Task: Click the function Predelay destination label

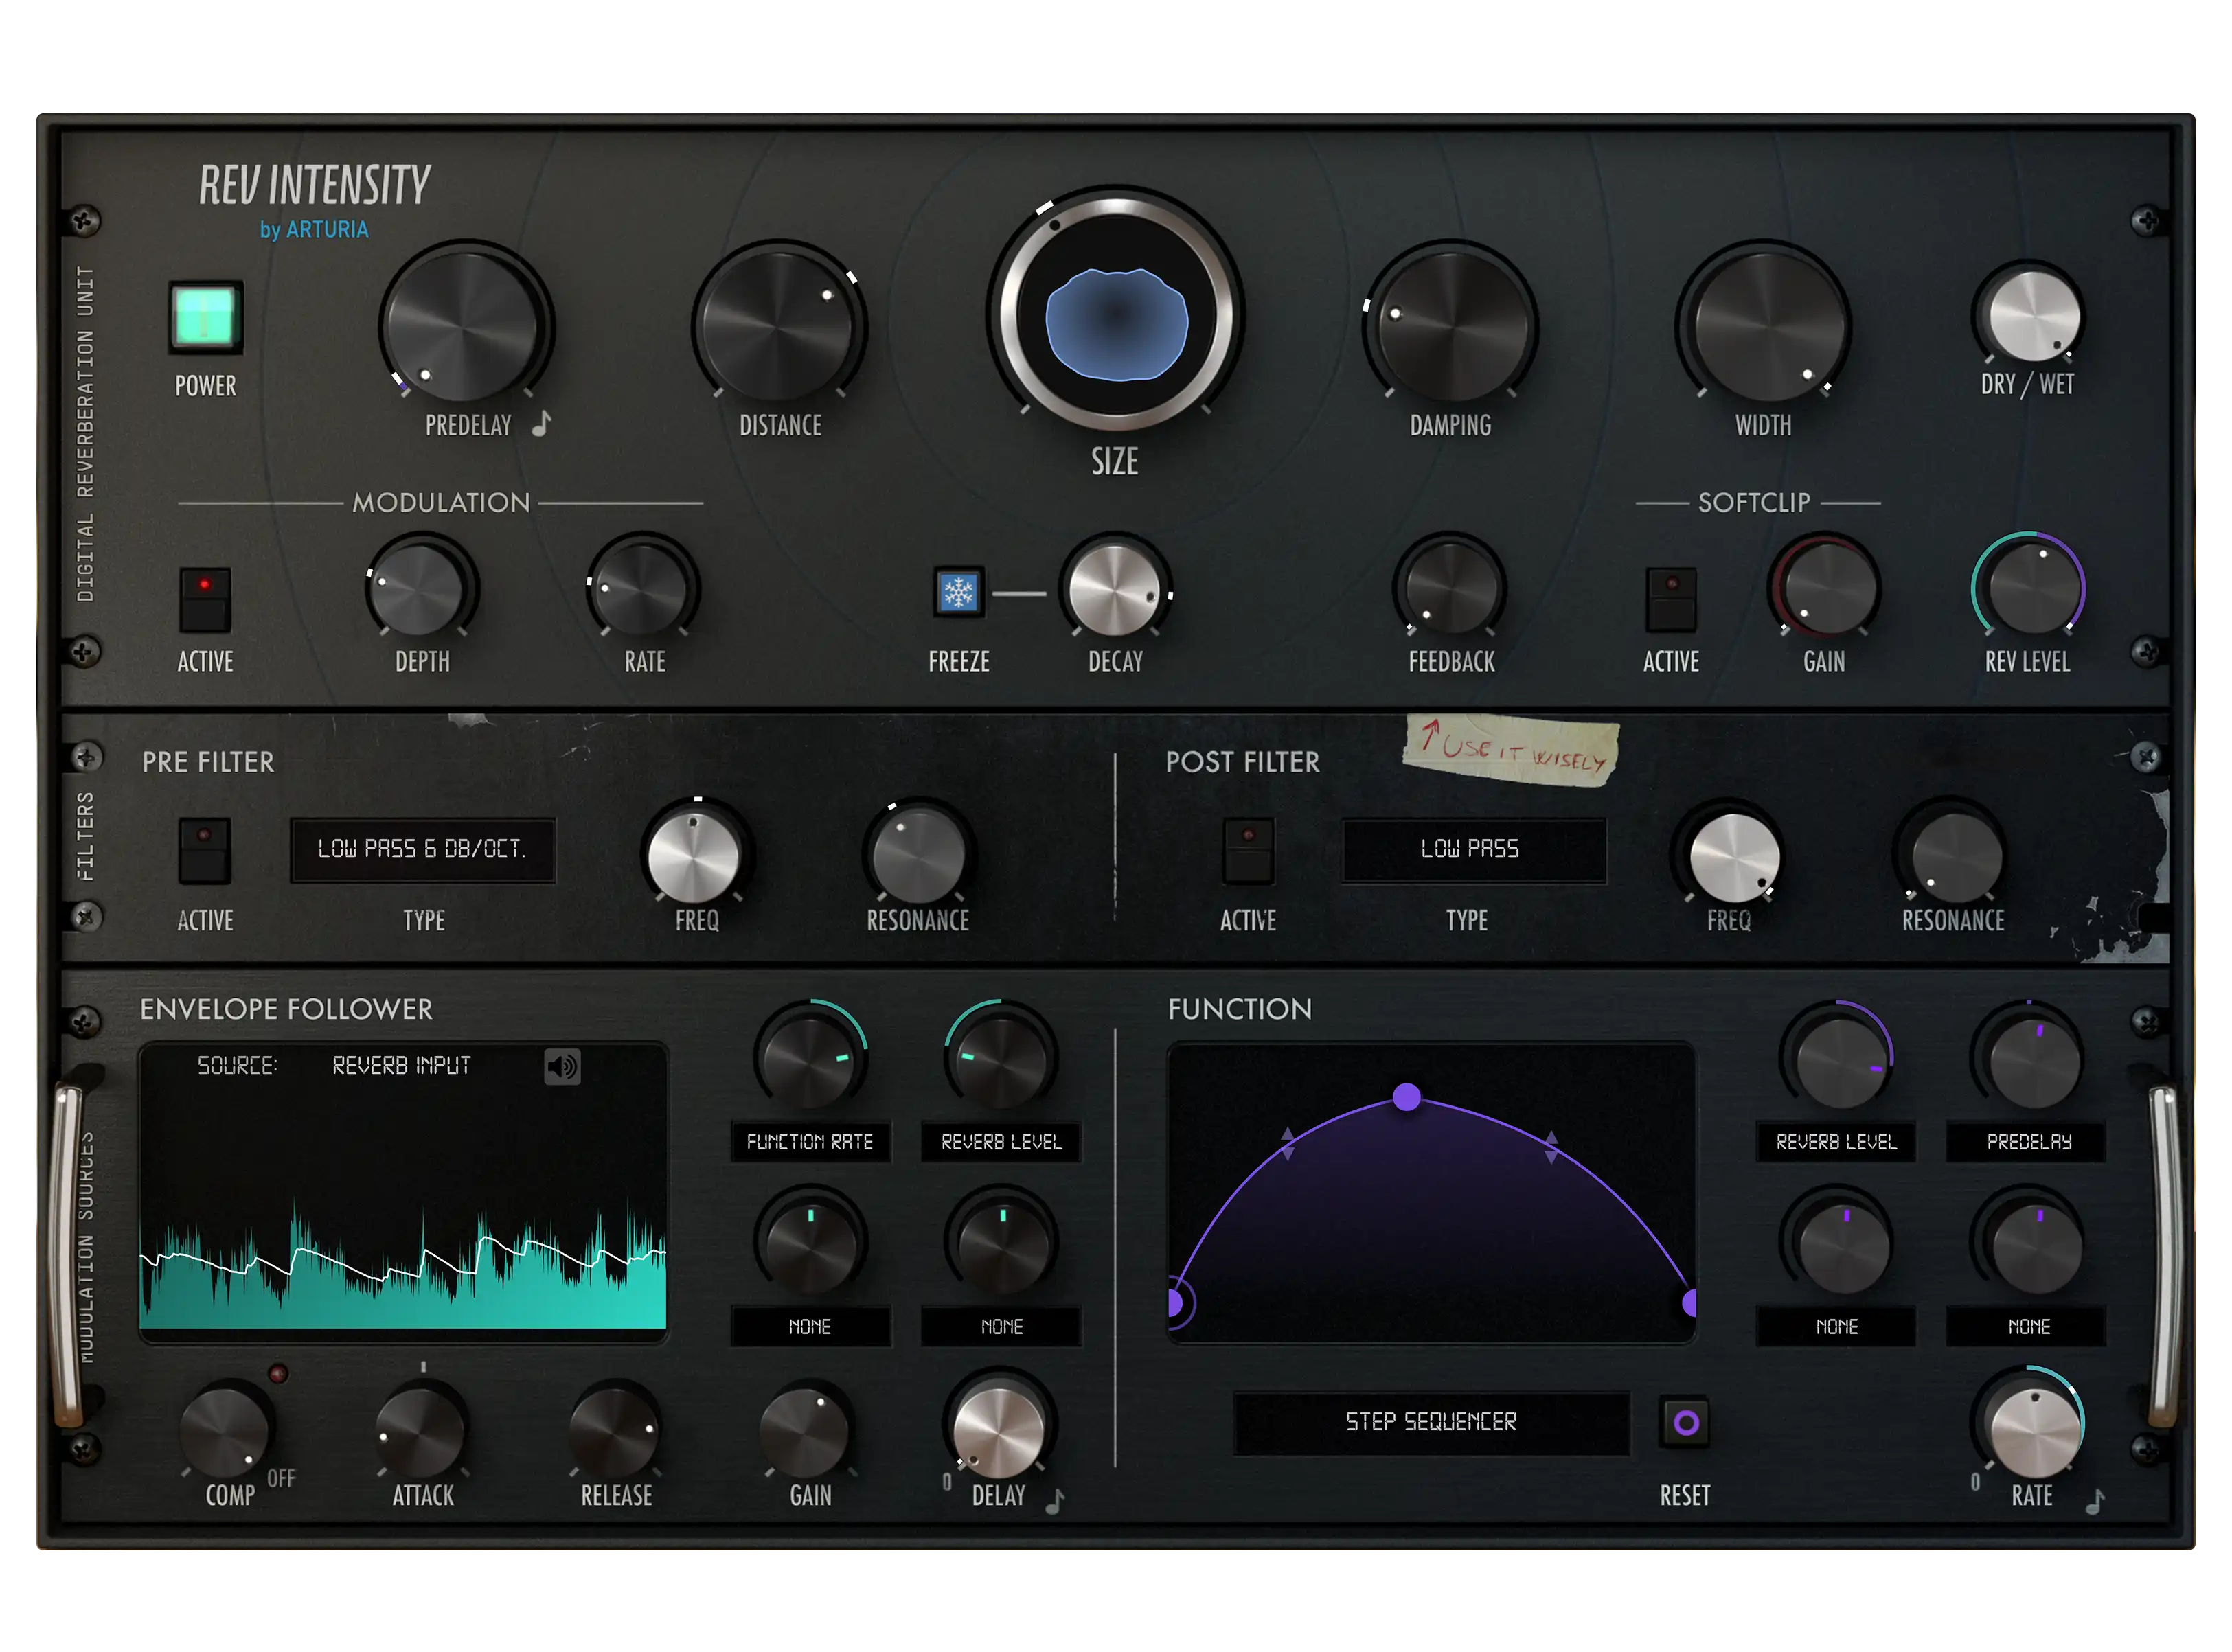Action: click(2028, 1142)
